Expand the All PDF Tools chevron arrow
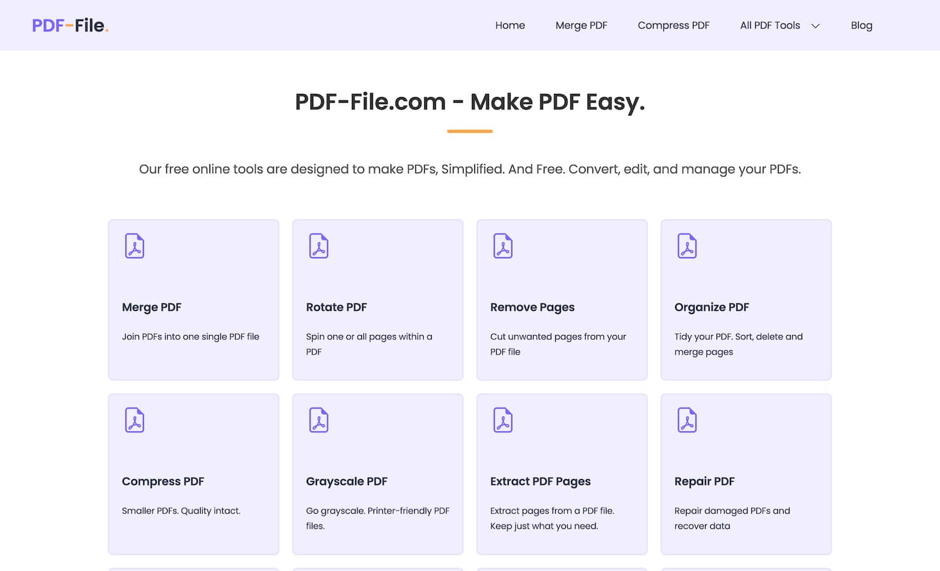 (816, 26)
